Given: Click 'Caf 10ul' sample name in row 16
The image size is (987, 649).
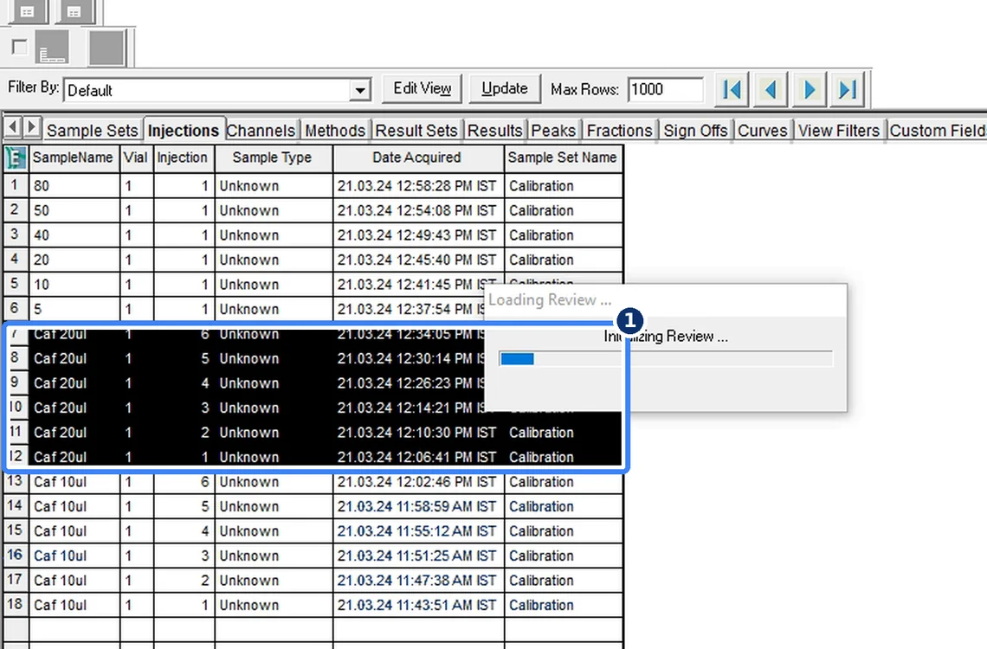Looking at the screenshot, I should [x=74, y=556].
